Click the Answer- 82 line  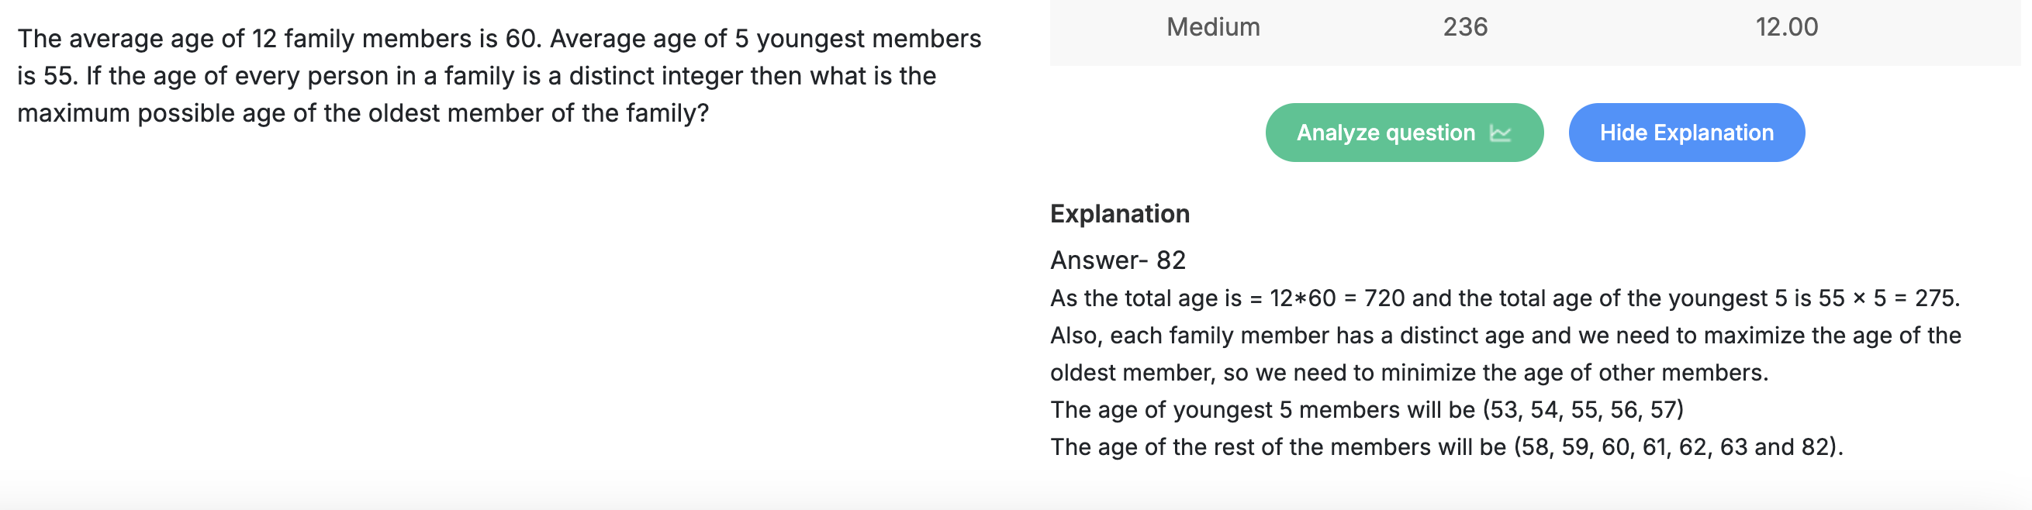[x=1118, y=260]
